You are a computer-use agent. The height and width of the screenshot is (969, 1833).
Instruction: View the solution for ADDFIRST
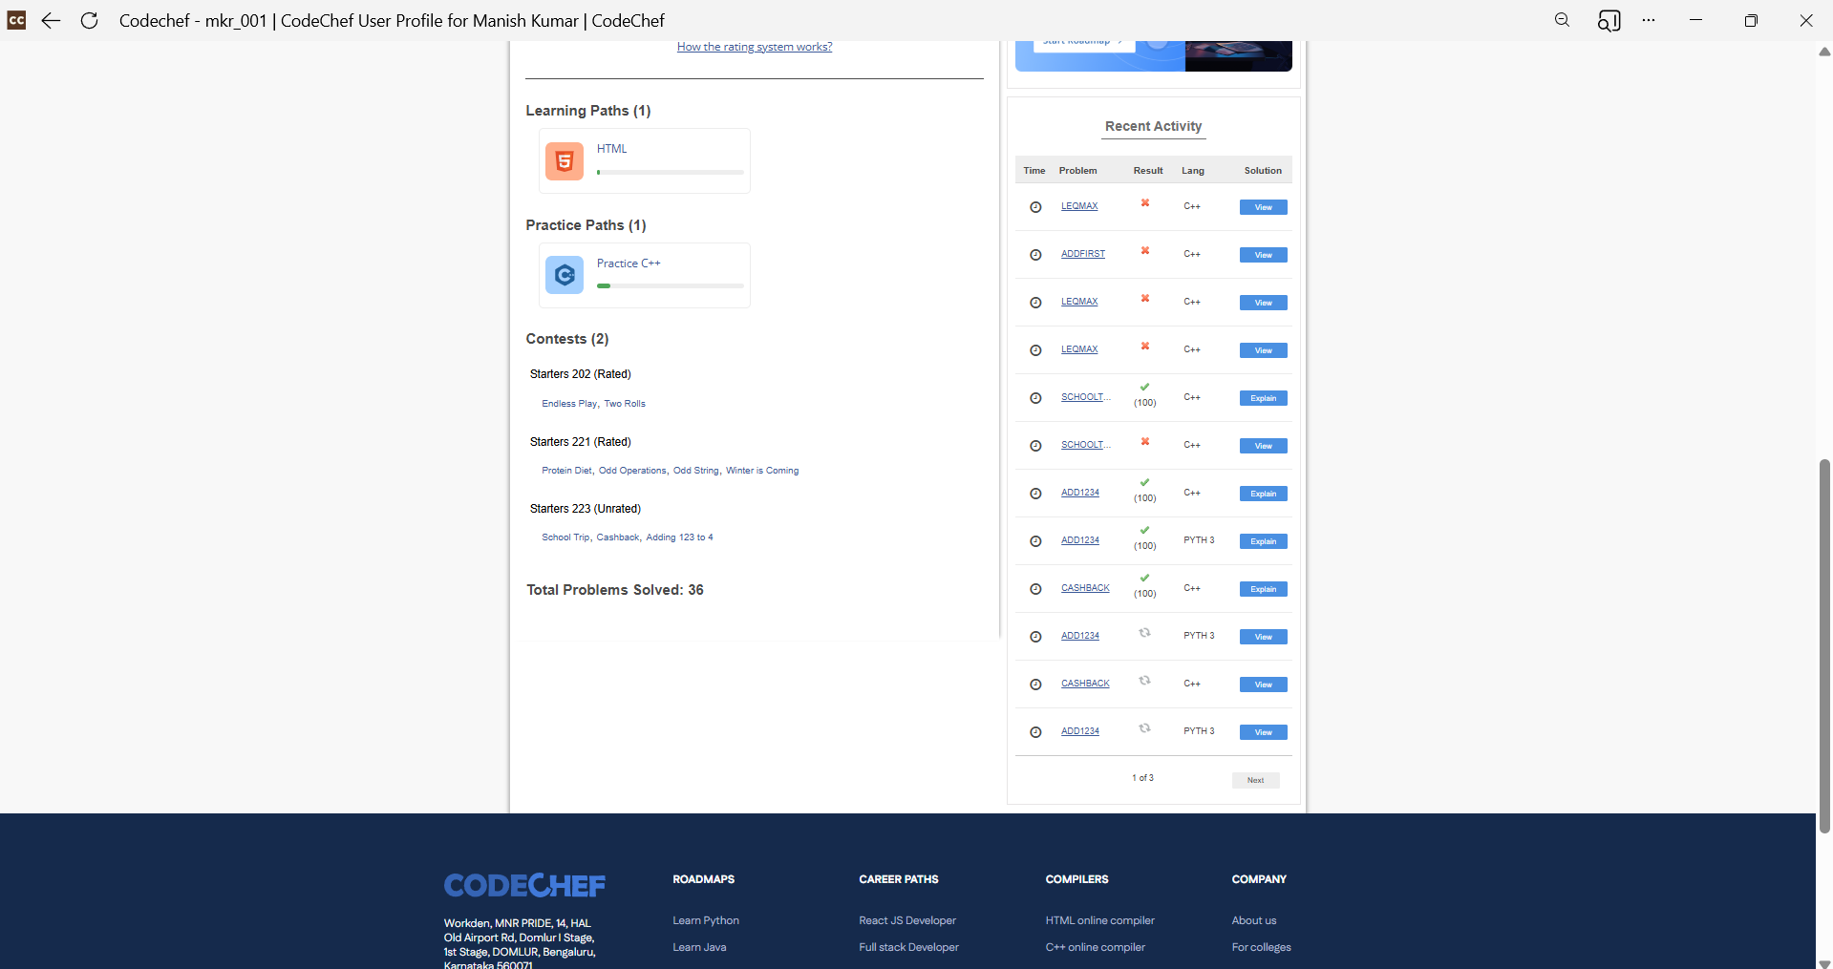1263,255
